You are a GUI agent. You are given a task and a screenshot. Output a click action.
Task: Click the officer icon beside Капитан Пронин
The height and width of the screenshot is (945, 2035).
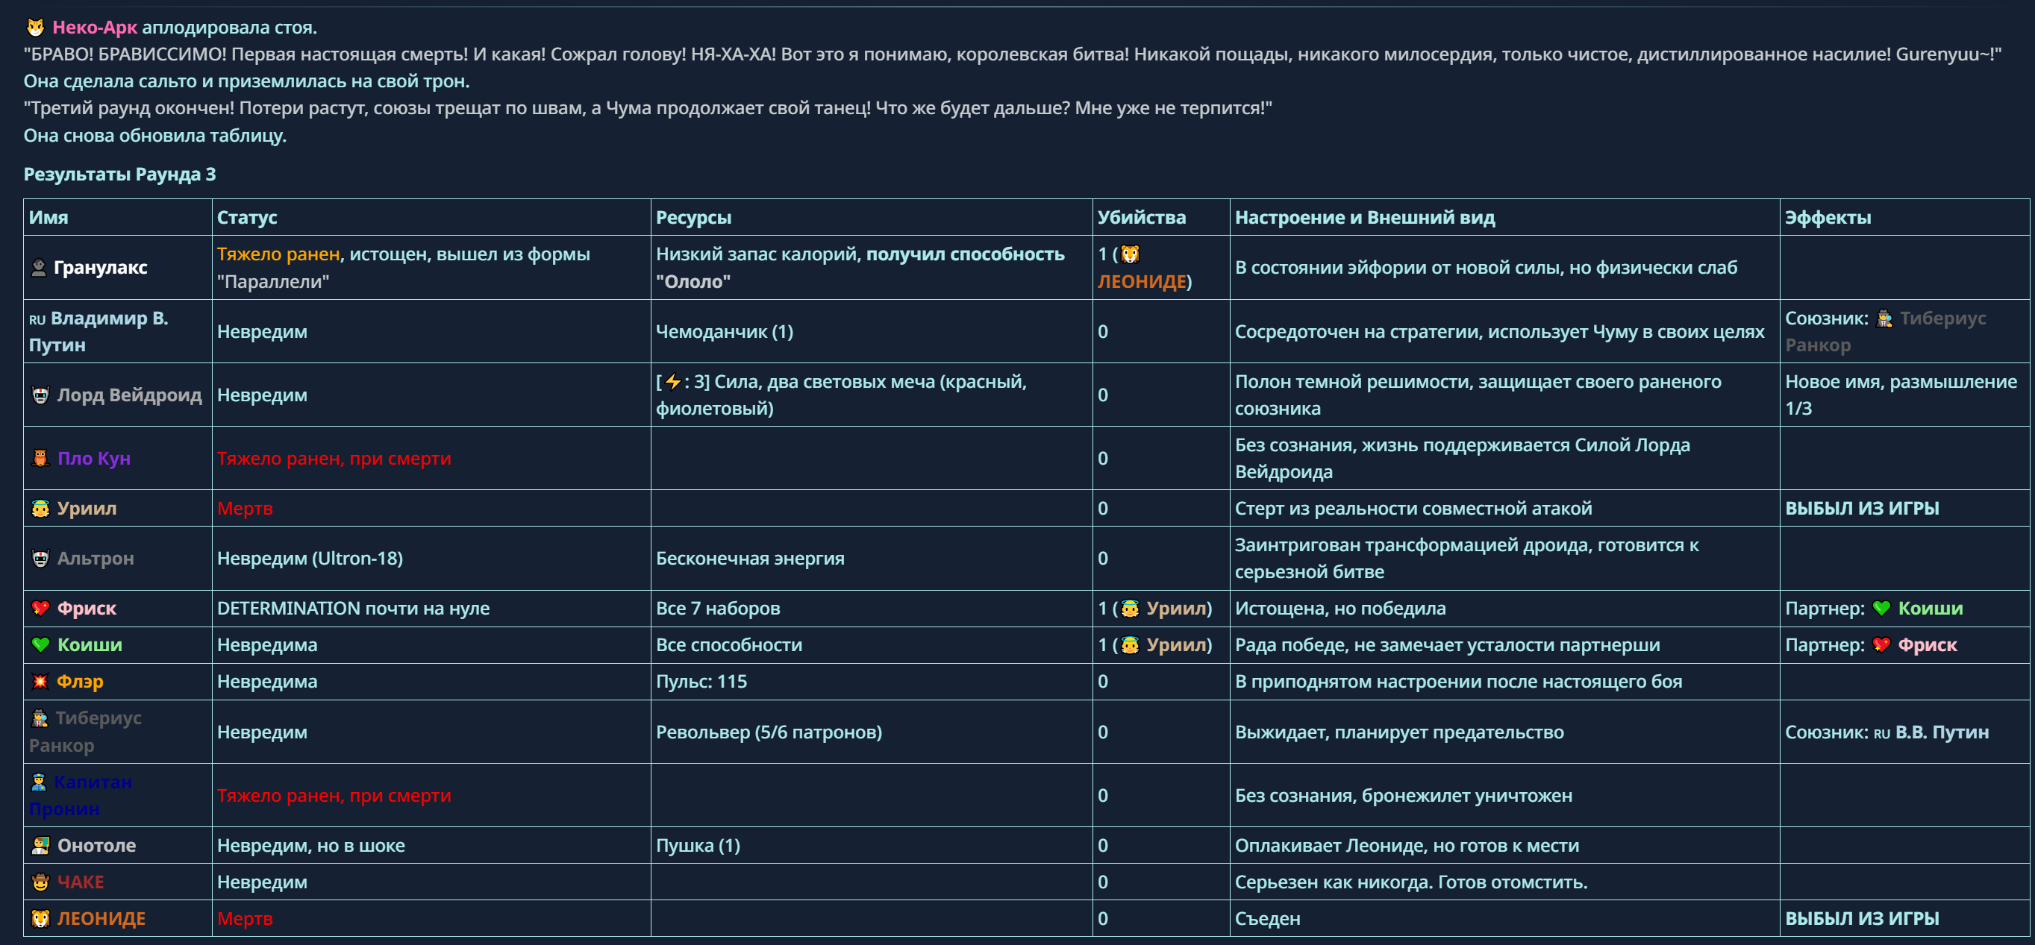pyautogui.click(x=39, y=782)
